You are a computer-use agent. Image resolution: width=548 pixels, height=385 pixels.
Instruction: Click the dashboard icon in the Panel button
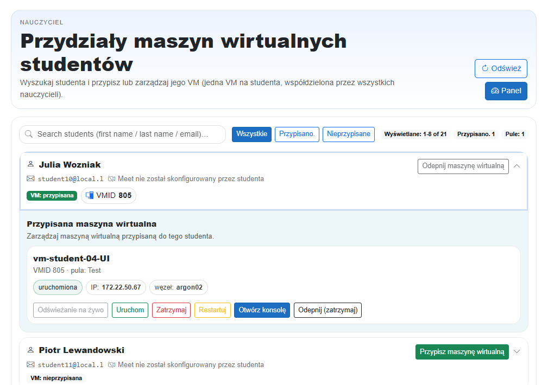tap(495, 91)
